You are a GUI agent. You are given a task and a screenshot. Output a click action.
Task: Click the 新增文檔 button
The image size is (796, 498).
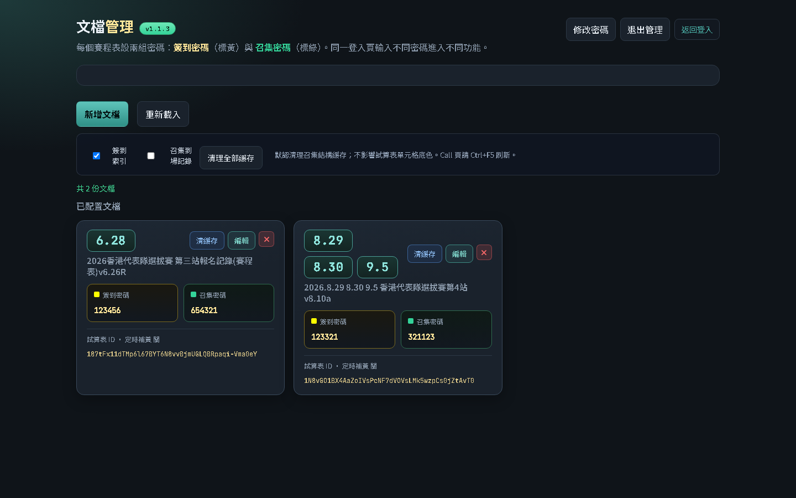point(102,114)
